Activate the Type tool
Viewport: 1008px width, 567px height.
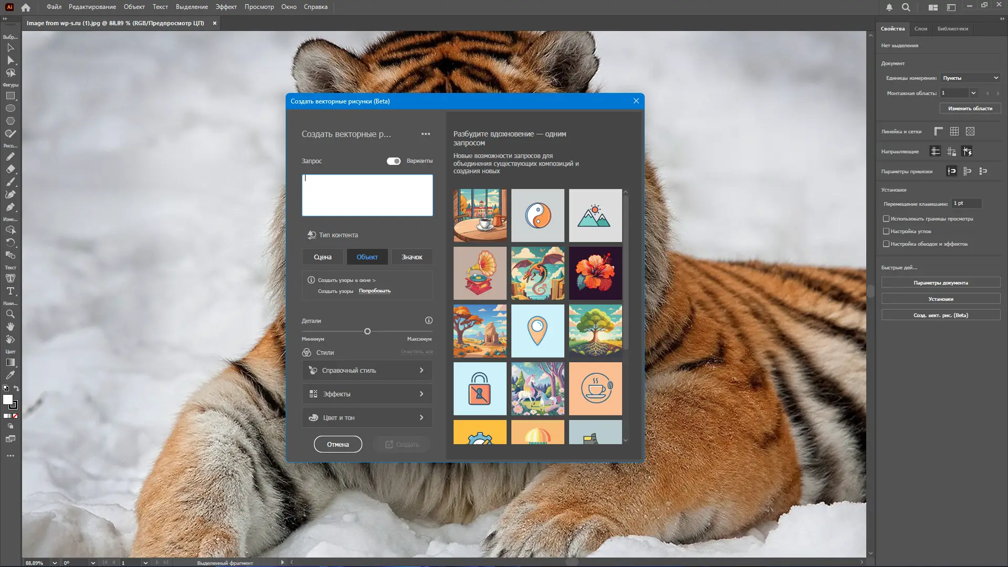point(10,291)
